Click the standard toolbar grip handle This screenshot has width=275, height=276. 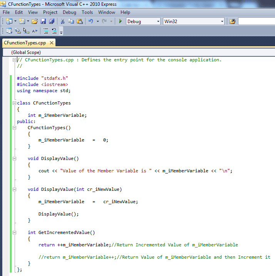coord(3,22)
